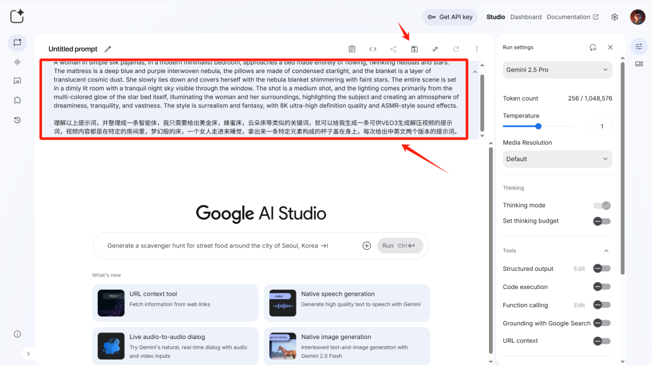652x365 pixels.
Task: Adjust the Temperature slider
Action: tap(538, 126)
